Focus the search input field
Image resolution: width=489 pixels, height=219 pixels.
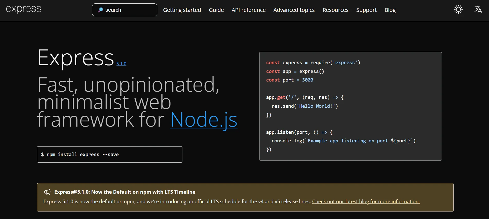click(x=125, y=10)
